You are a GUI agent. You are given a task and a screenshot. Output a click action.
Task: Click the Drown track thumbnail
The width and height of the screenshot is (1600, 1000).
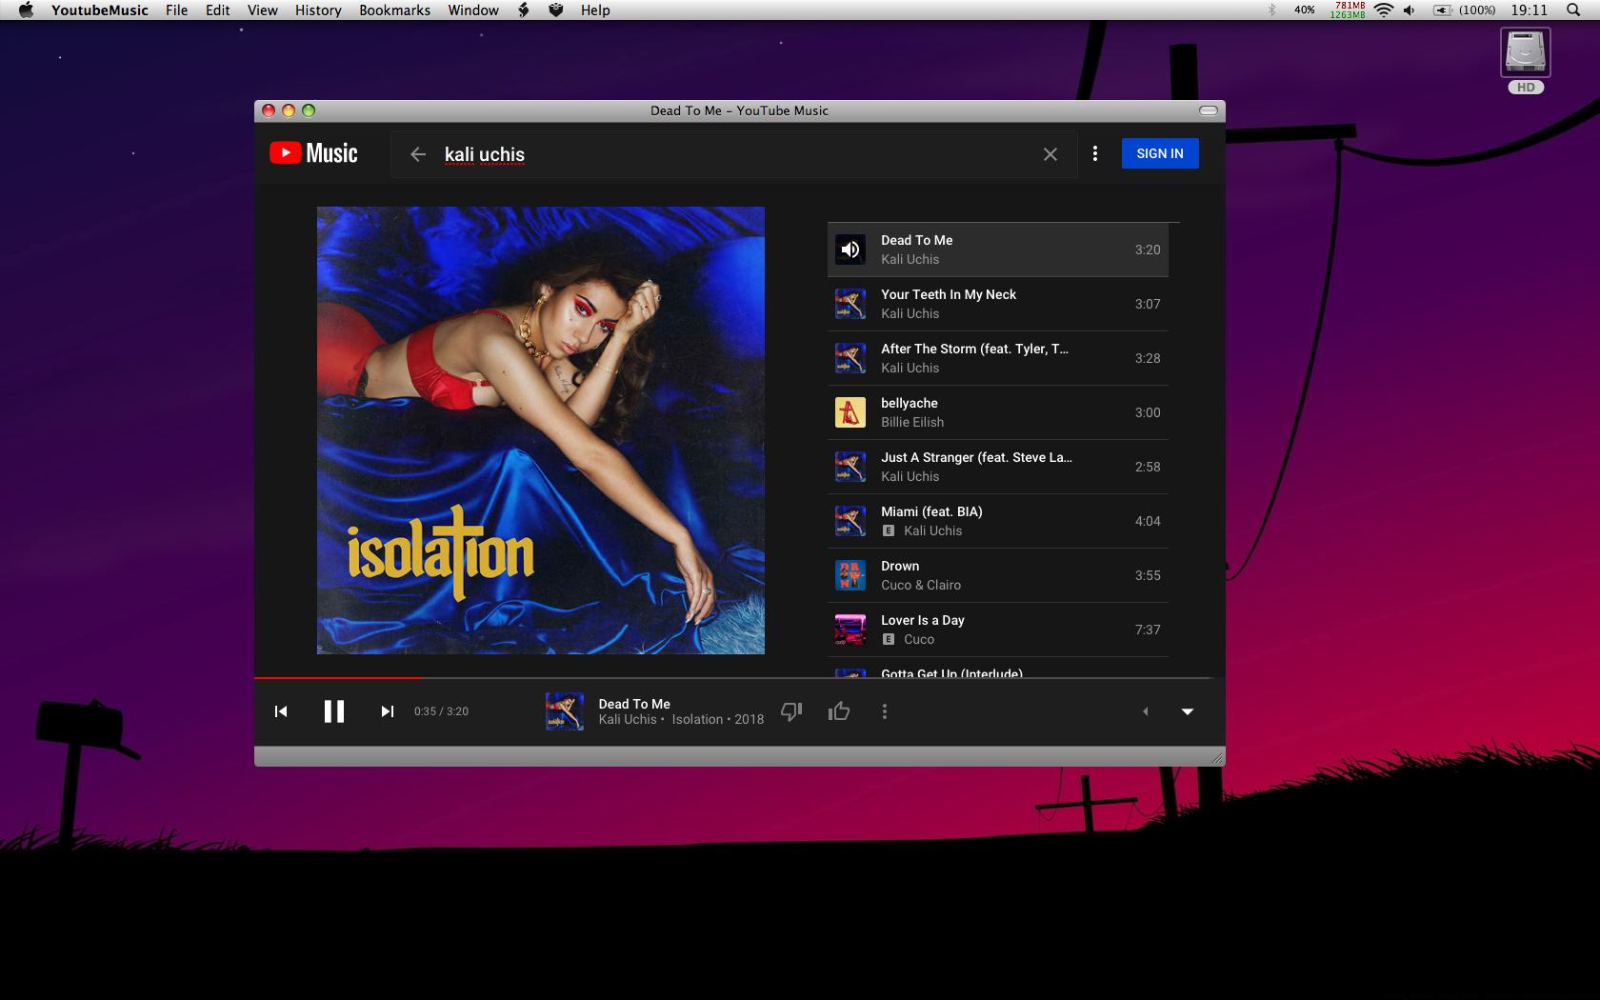coord(850,575)
